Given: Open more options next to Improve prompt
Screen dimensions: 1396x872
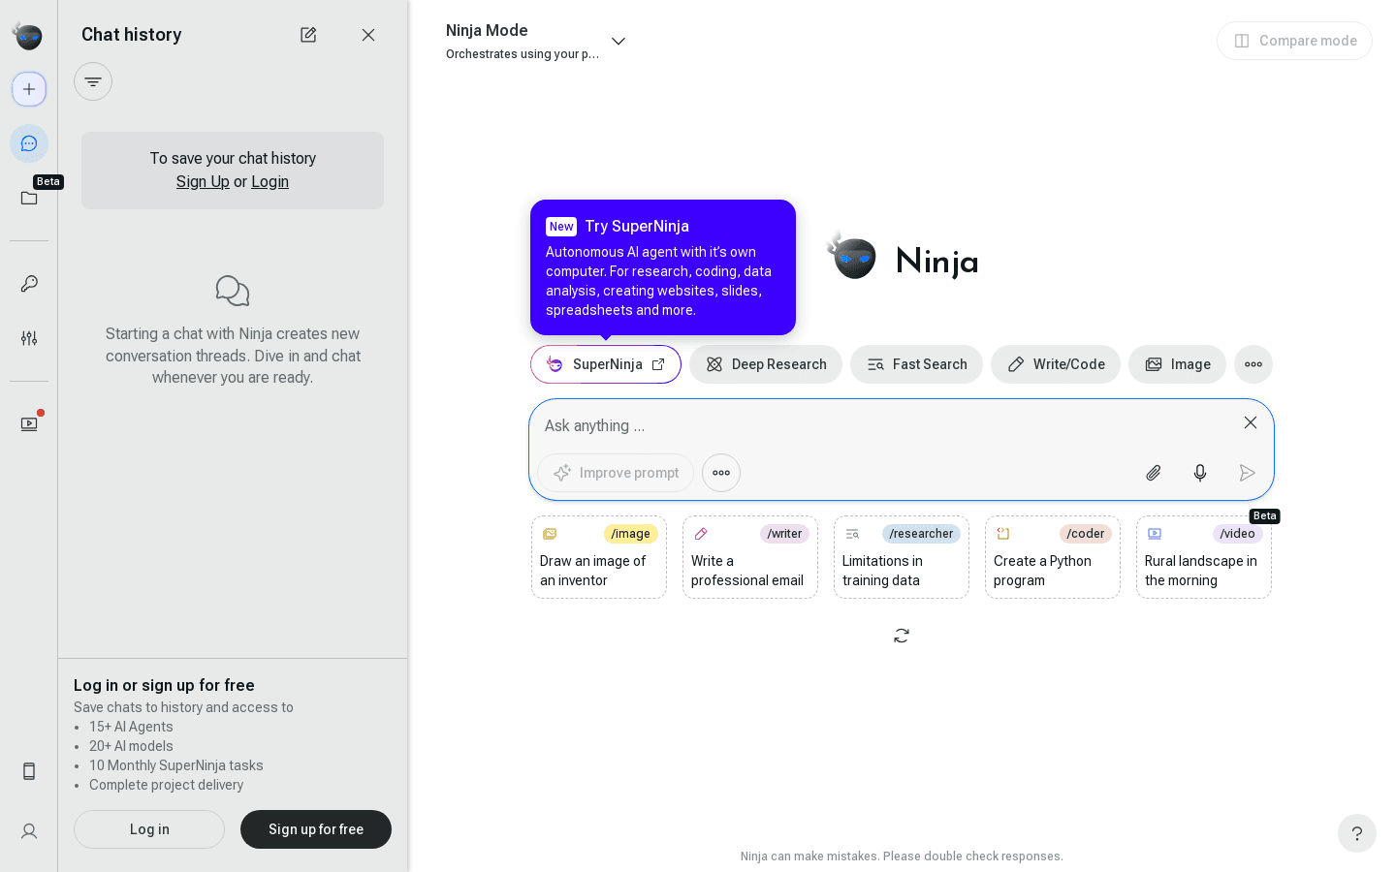Looking at the screenshot, I should [720, 473].
